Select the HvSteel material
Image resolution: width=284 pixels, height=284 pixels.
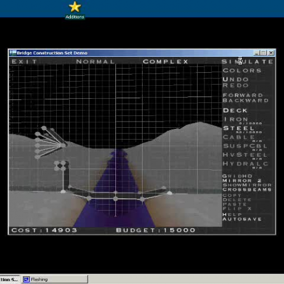pyautogui.click(x=245, y=155)
